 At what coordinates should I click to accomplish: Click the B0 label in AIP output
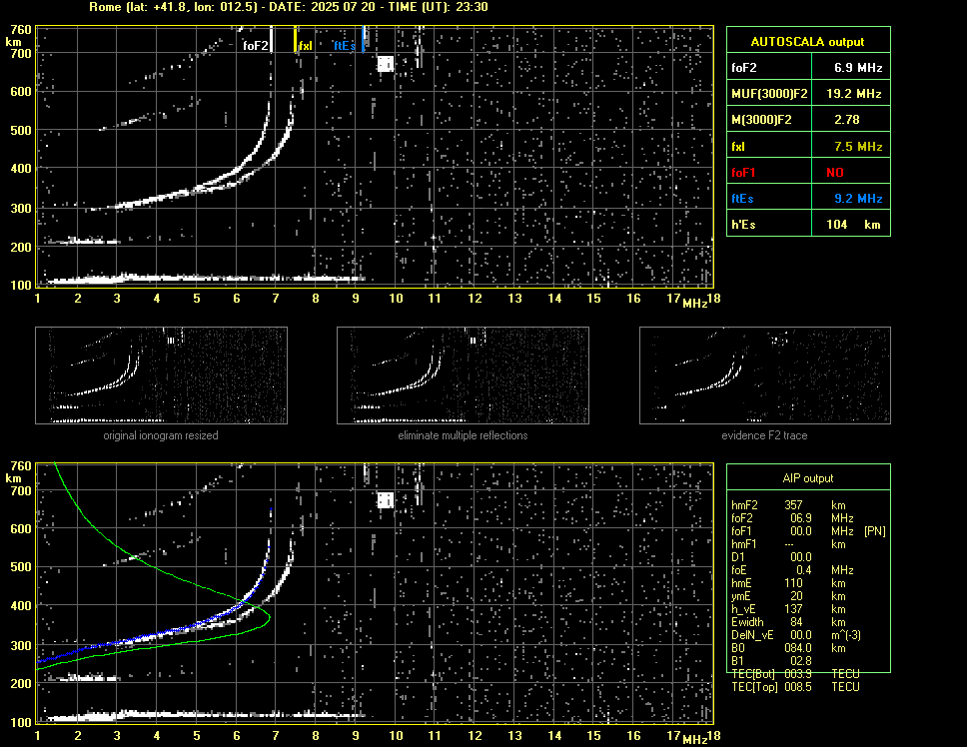point(738,648)
